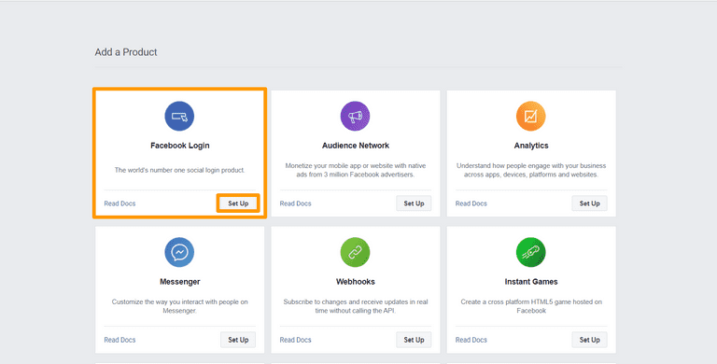Click 'Subscribe to changes and receive updates' description
Screen dimensions: 717x364
coord(356,306)
